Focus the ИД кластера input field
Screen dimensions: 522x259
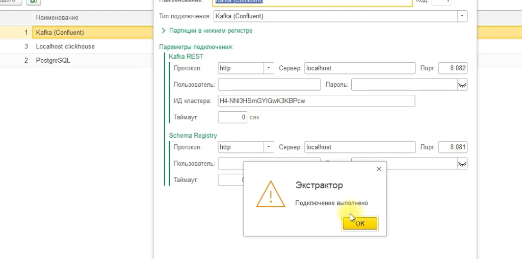(x=316, y=101)
